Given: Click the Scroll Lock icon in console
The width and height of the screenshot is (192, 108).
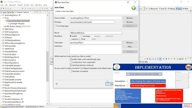Looking at the screenshot, I should (155, 59).
